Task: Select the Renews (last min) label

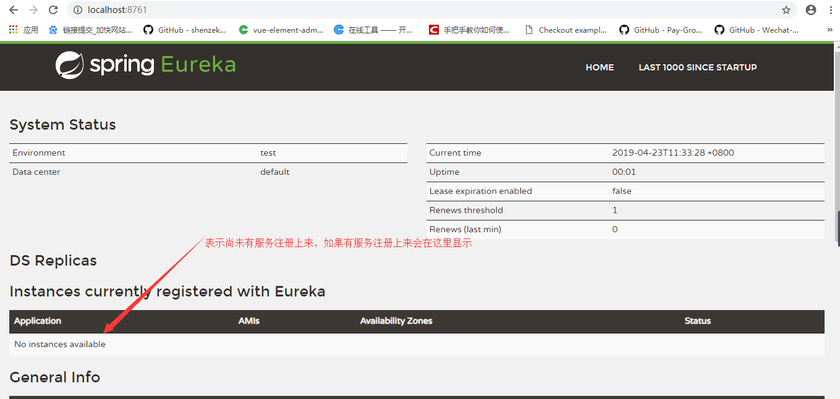Action: 465,229
